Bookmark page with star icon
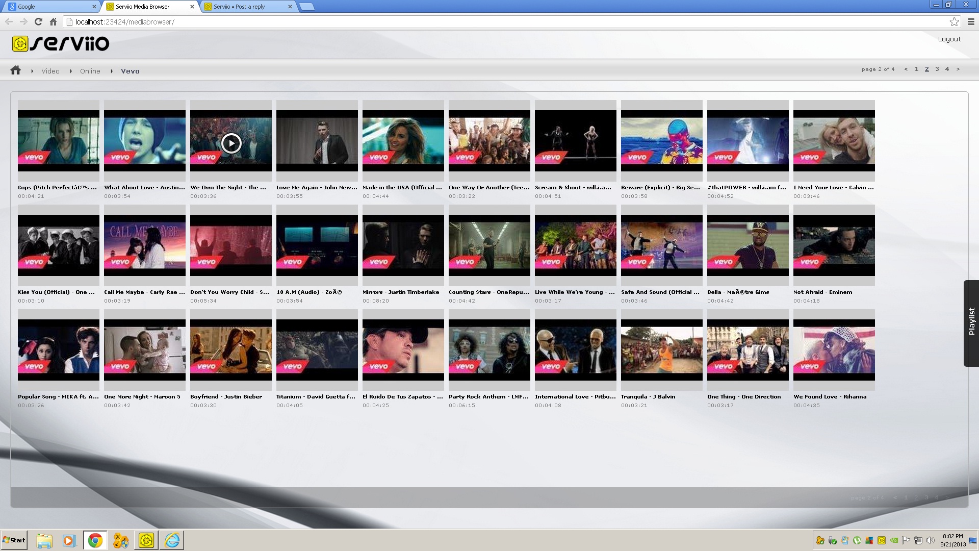This screenshot has width=979, height=551. click(954, 21)
